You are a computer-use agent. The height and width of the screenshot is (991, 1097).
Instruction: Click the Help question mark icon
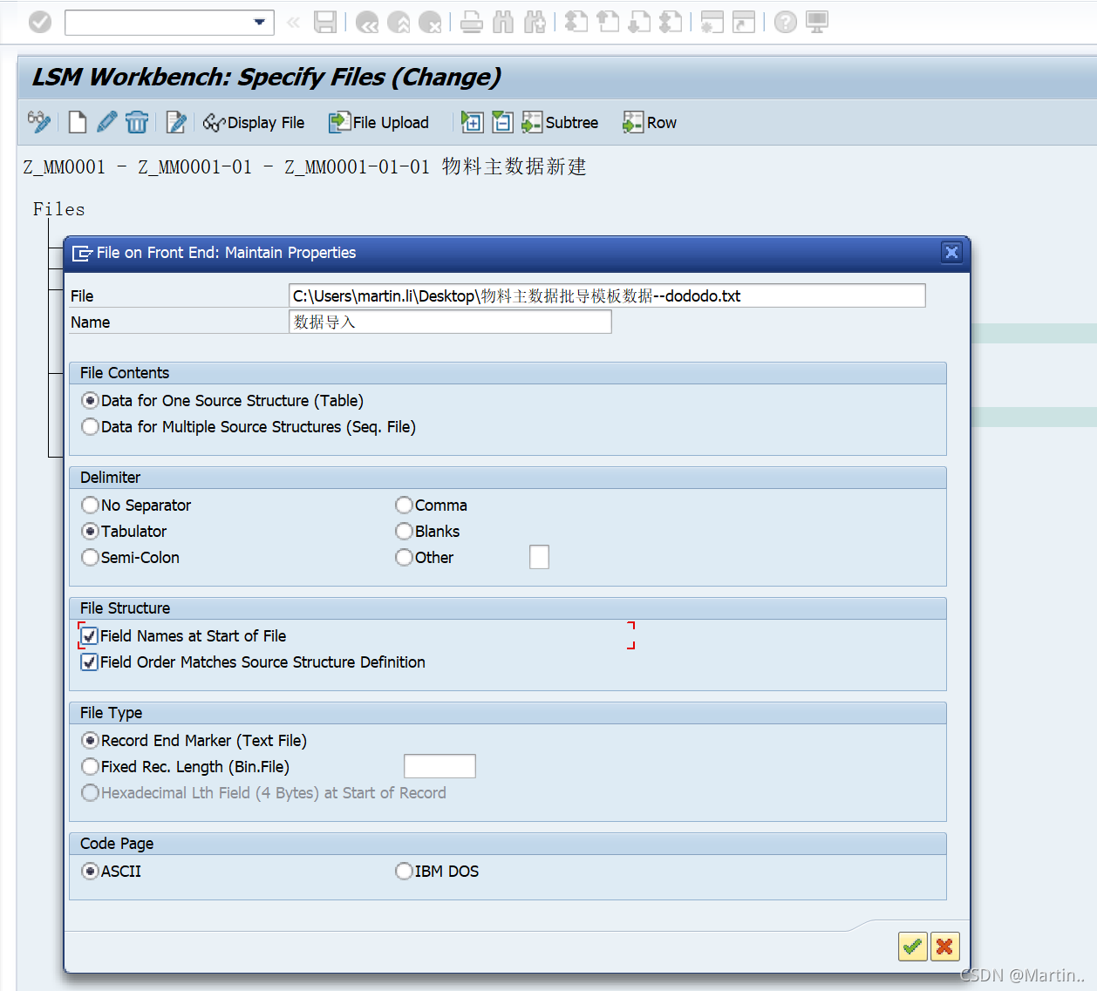point(786,22)
